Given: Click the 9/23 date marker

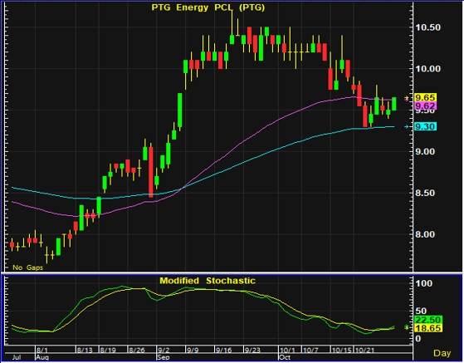Looking at the screenshot, I should point(252,351).
